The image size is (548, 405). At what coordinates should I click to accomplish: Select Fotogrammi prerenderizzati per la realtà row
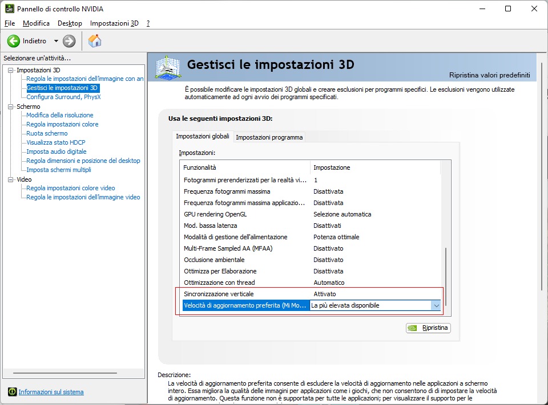(x=312, y=180)
